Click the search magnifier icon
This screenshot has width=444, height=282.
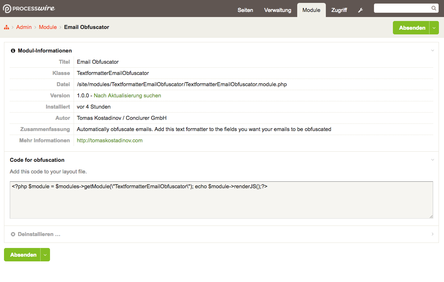click(434, 8)
